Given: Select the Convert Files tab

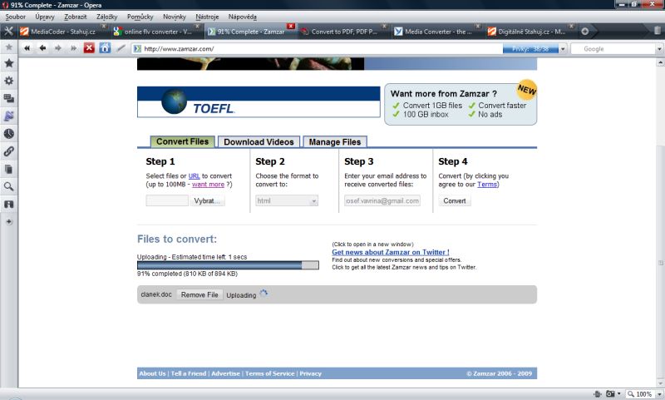Looking at the screenshot, I should [182, 141].
